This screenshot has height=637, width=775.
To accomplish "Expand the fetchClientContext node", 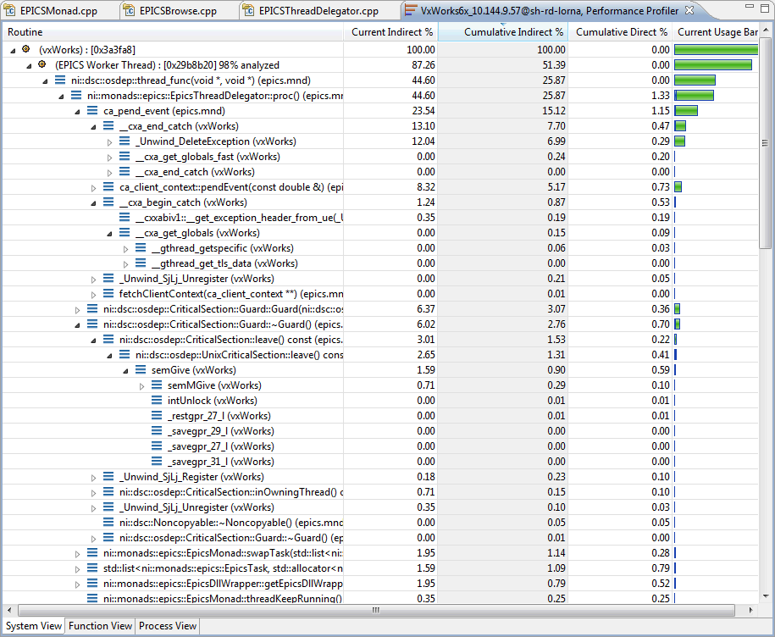I will pyautogui.click(x=93, y=295).
